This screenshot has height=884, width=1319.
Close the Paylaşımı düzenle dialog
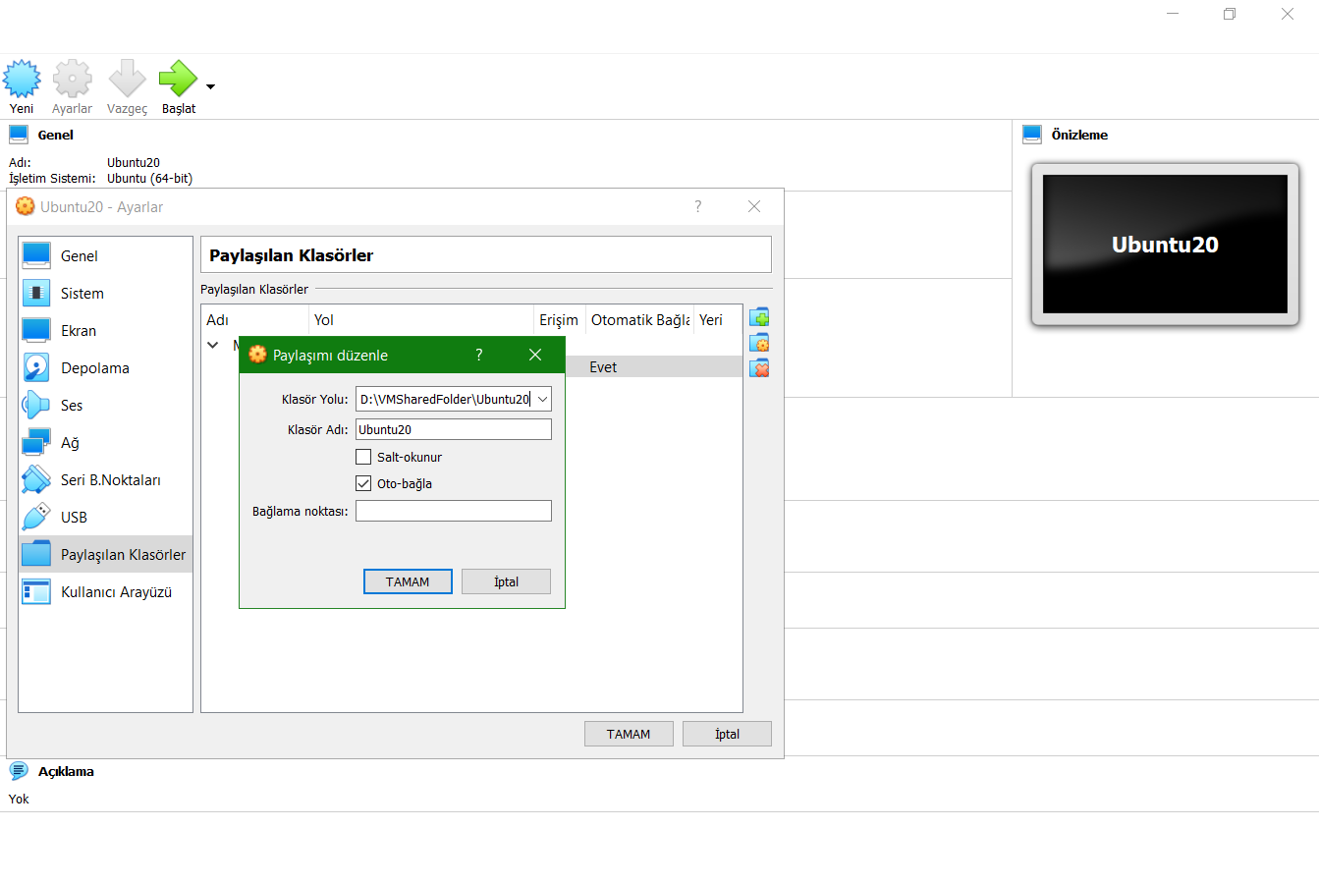coord(535,355)
